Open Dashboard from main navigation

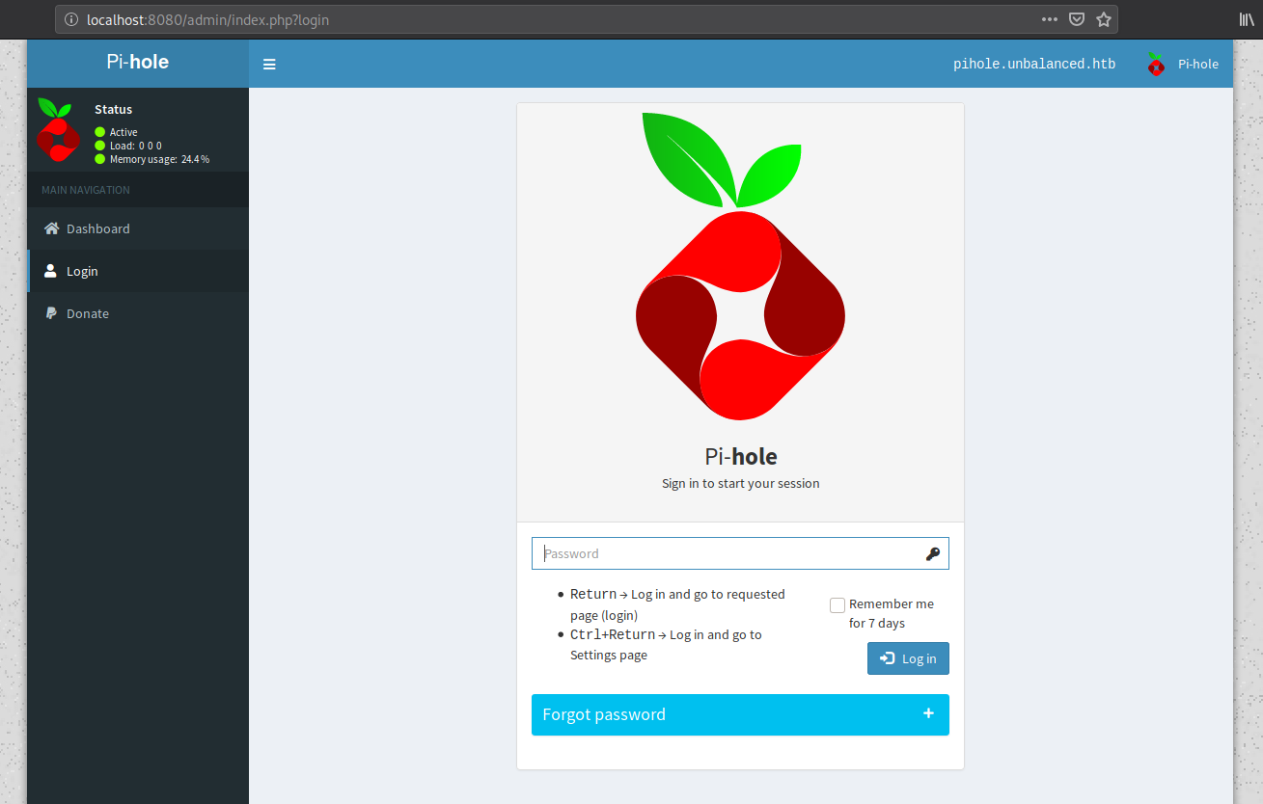(138, 228)
